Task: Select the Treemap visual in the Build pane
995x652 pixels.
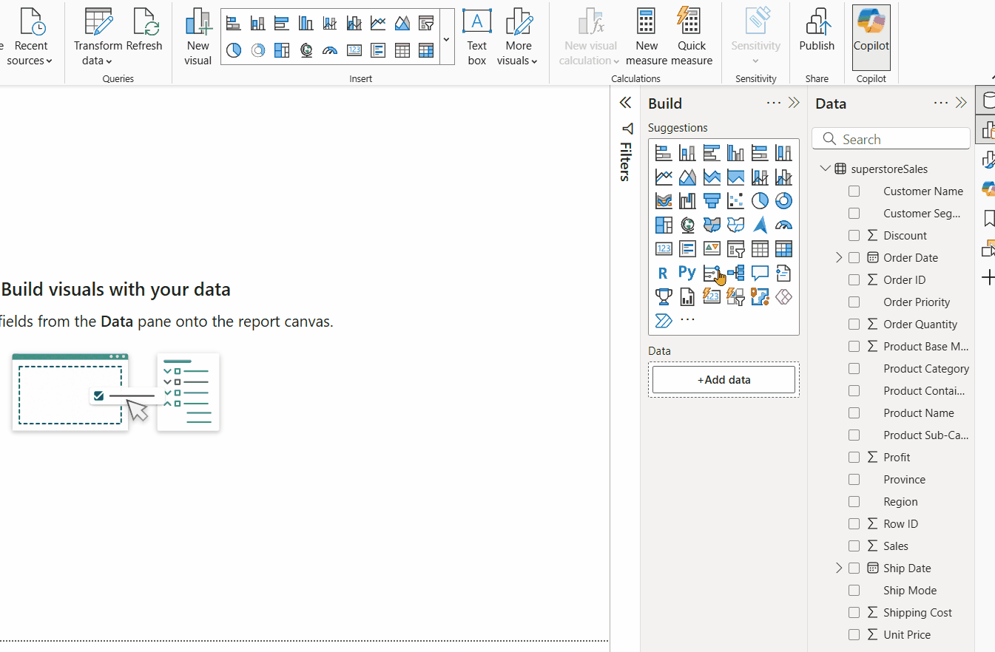Action: tap(664, 225)
